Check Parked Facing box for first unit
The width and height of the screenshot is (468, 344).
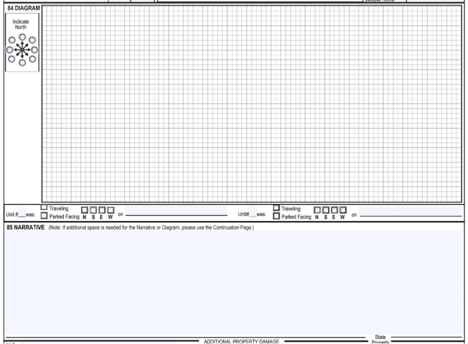pos(44,216)
